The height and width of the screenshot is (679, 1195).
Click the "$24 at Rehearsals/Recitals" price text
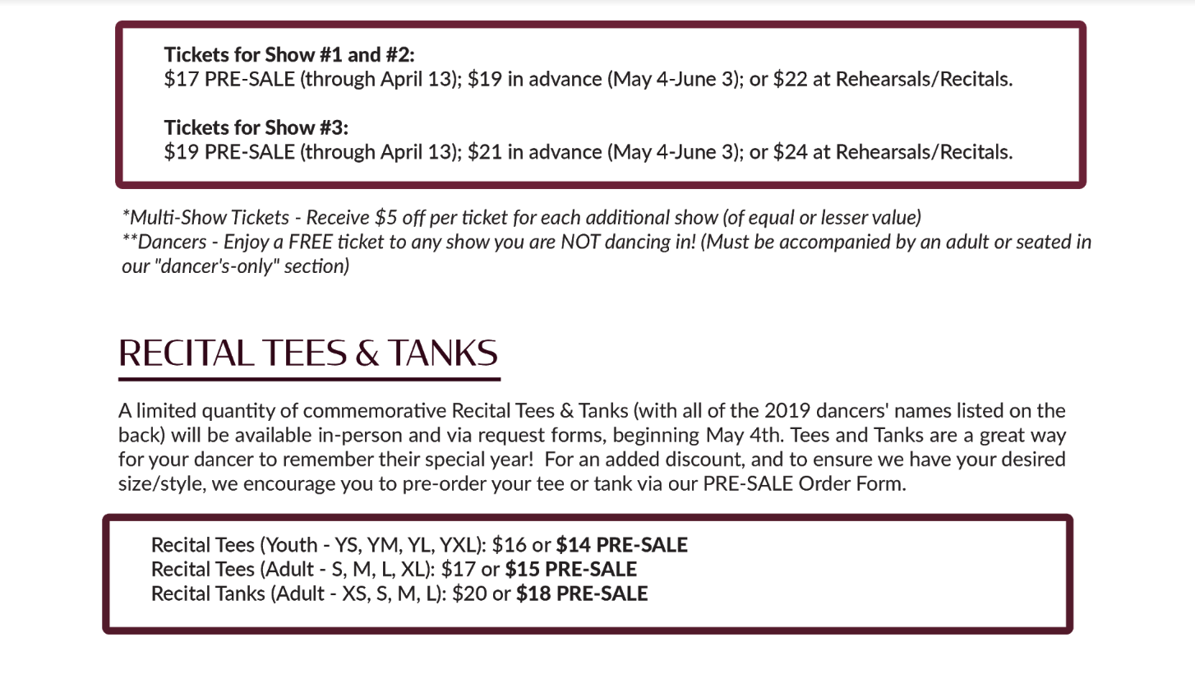(x=892, y=152)
